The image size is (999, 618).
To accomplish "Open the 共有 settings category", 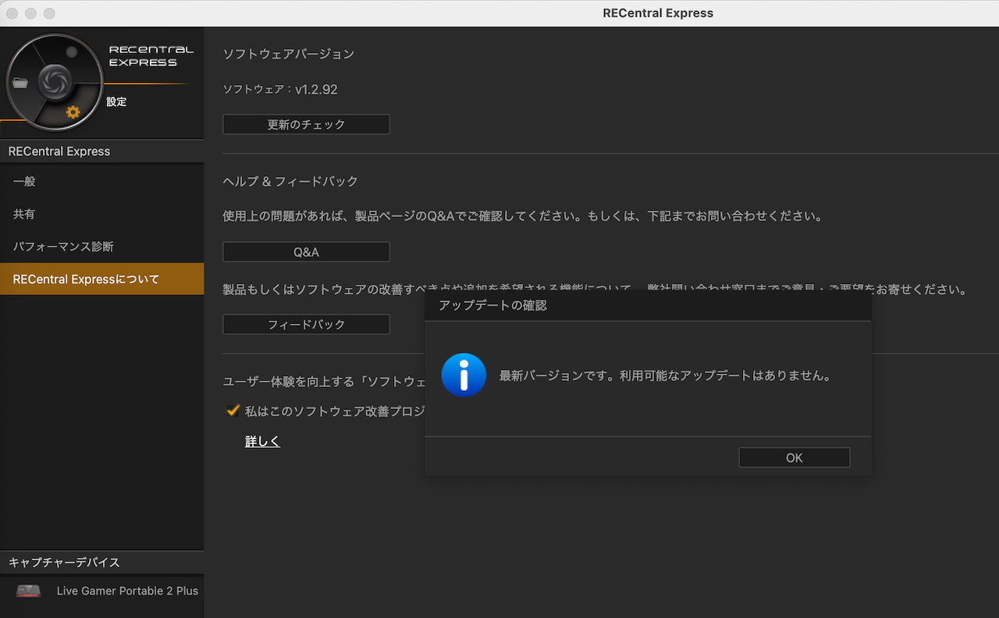I will [x=24, y=214].
